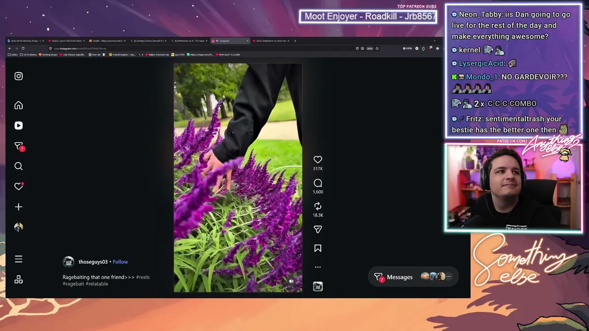Viewport: 589px width, 331px height.
Task: Open a new browser tab
Action: 295,41
